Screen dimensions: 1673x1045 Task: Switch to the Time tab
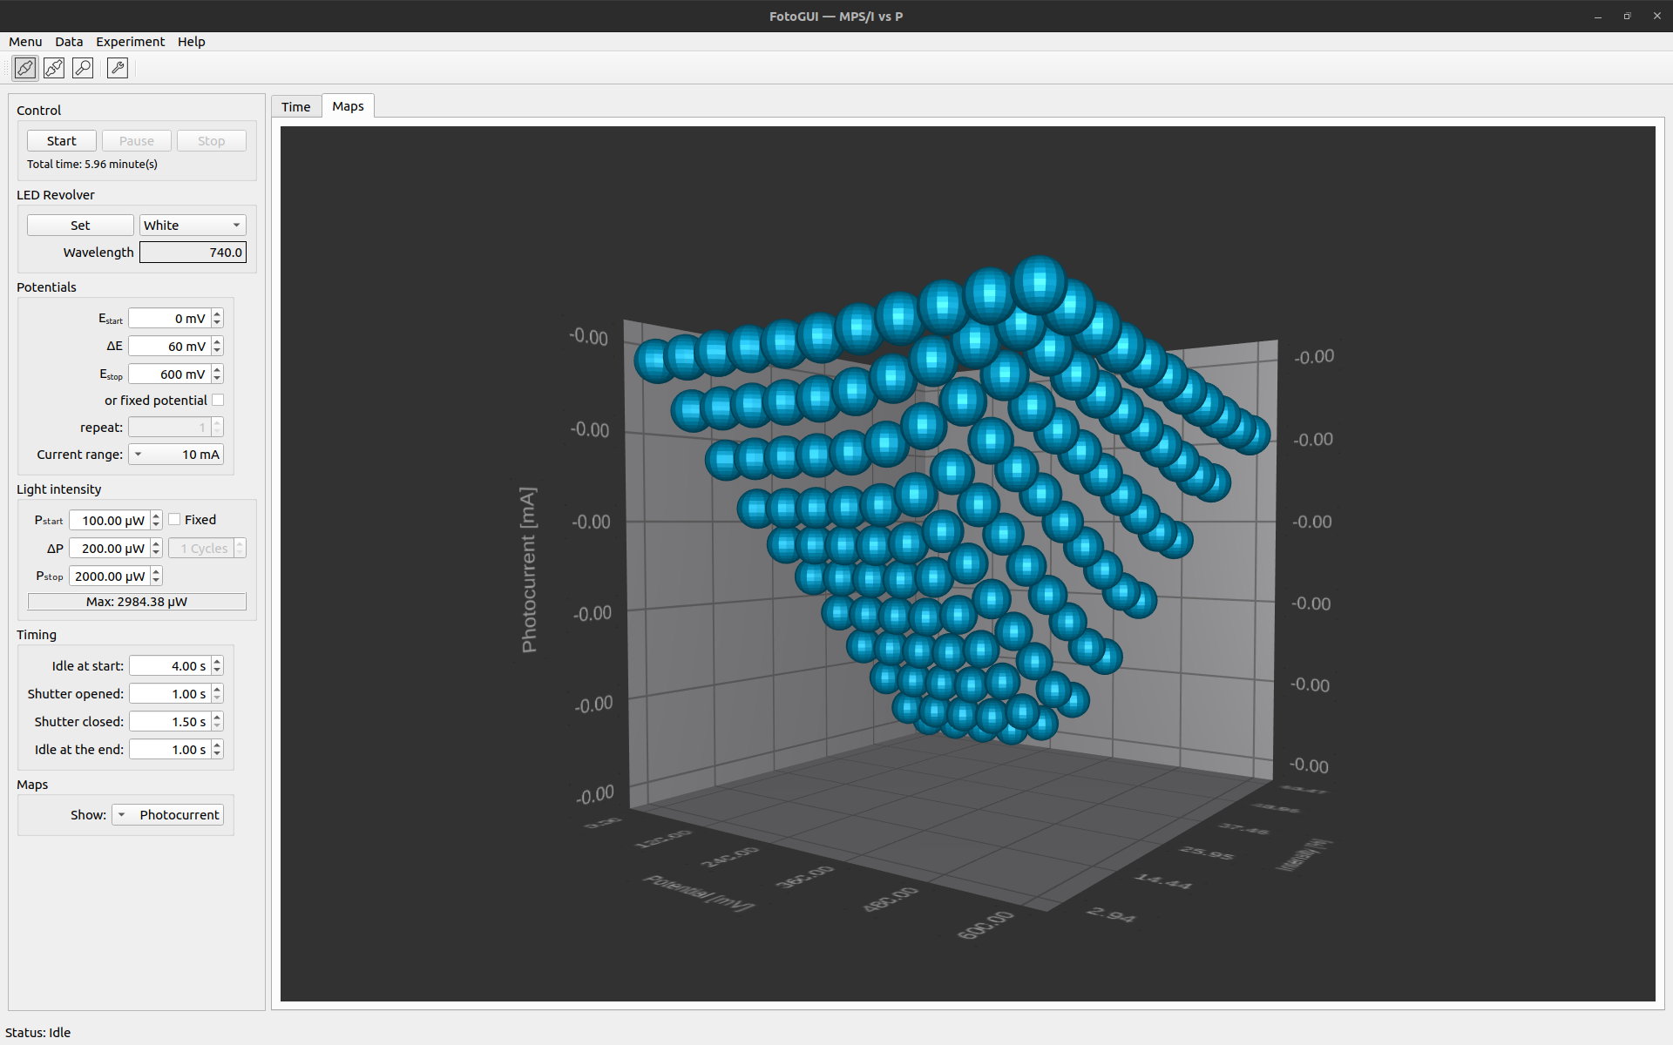(x=295, y=107)
